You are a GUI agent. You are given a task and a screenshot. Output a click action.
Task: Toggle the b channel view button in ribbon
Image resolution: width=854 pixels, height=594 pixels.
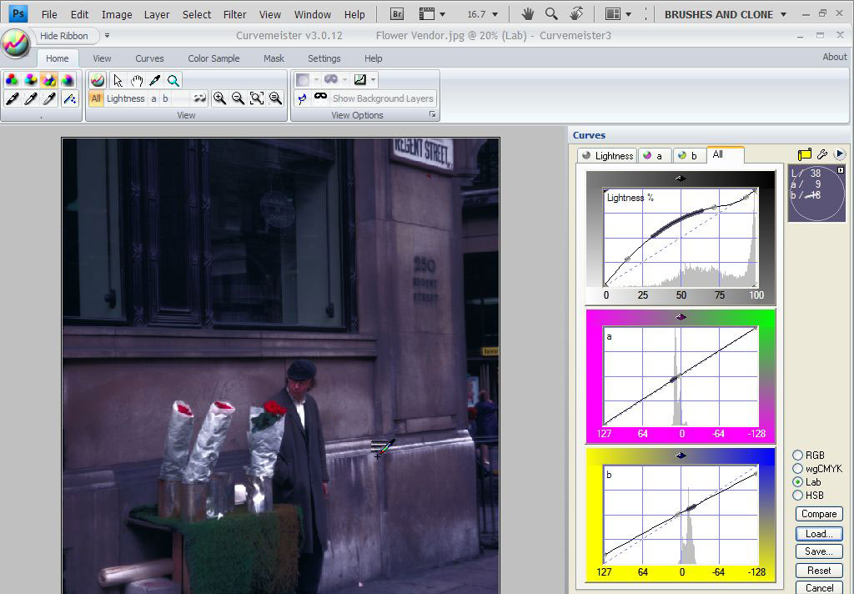coord(165,98)
